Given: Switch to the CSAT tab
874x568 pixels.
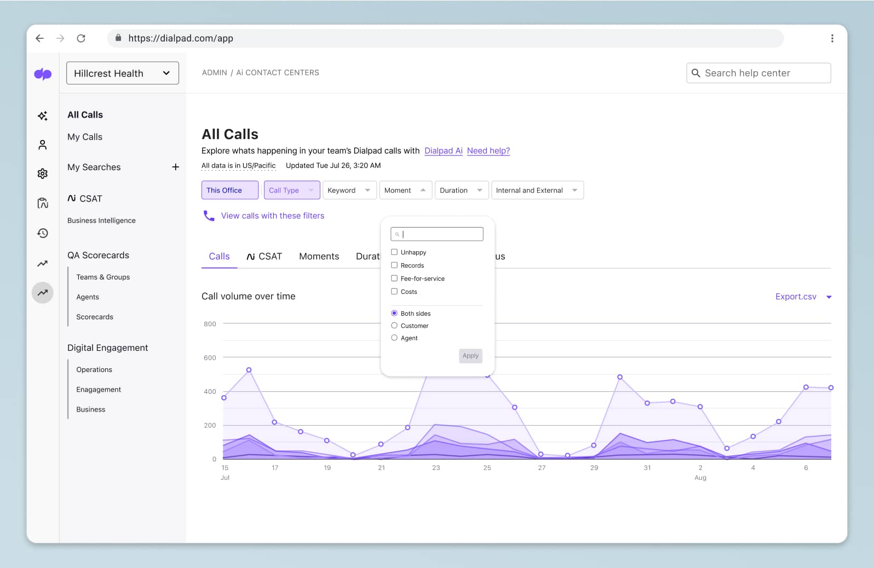Looking at the screenshot, I should [264, 256].
